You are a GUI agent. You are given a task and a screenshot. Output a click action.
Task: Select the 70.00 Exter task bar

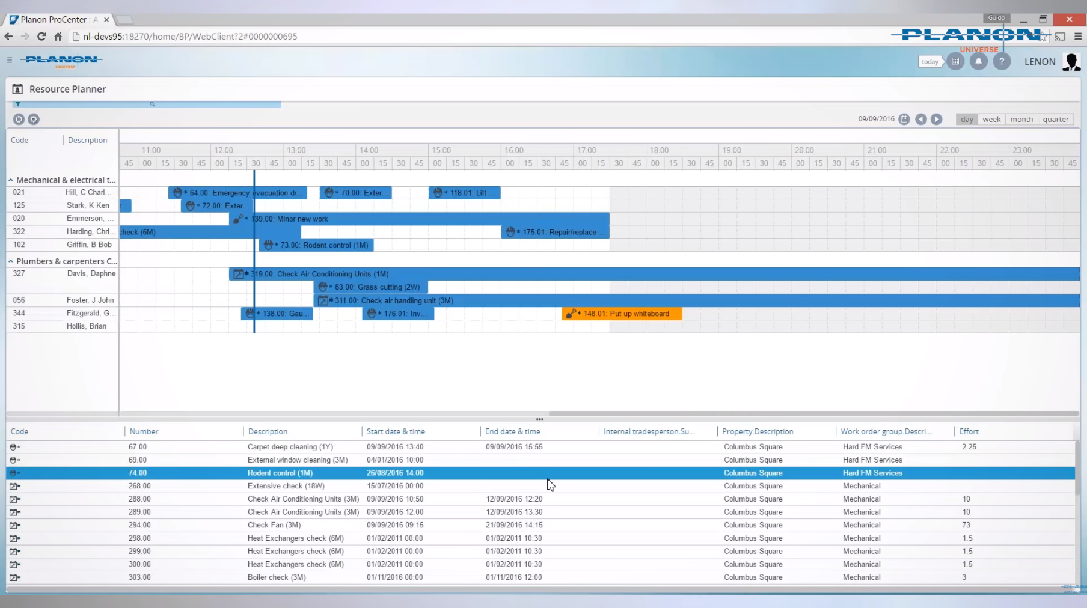[356, 193]
